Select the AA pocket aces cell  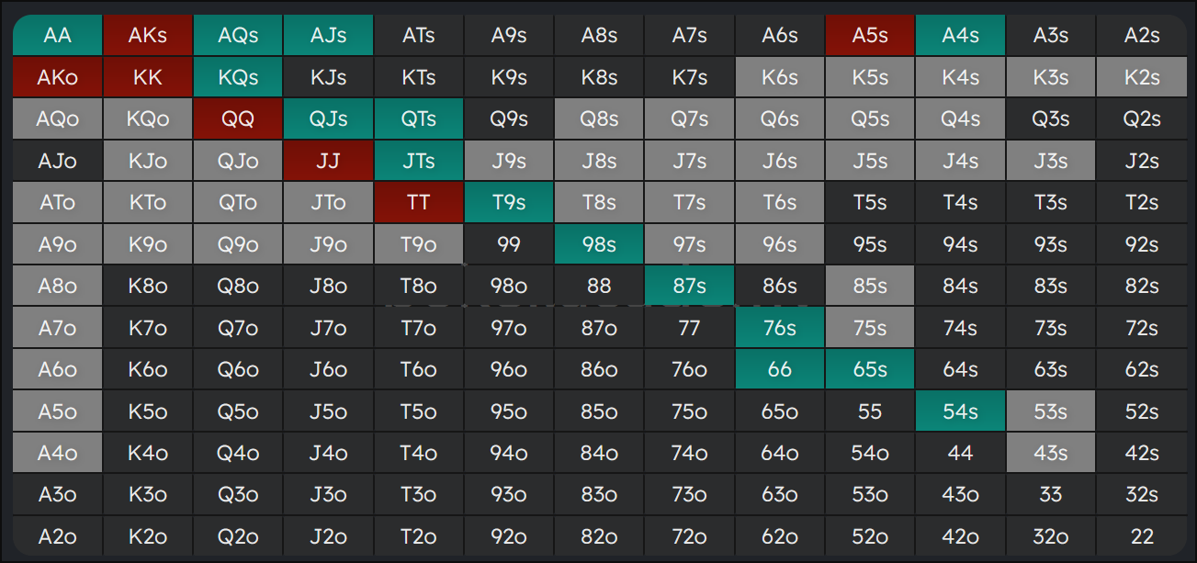tap(57, 36)
